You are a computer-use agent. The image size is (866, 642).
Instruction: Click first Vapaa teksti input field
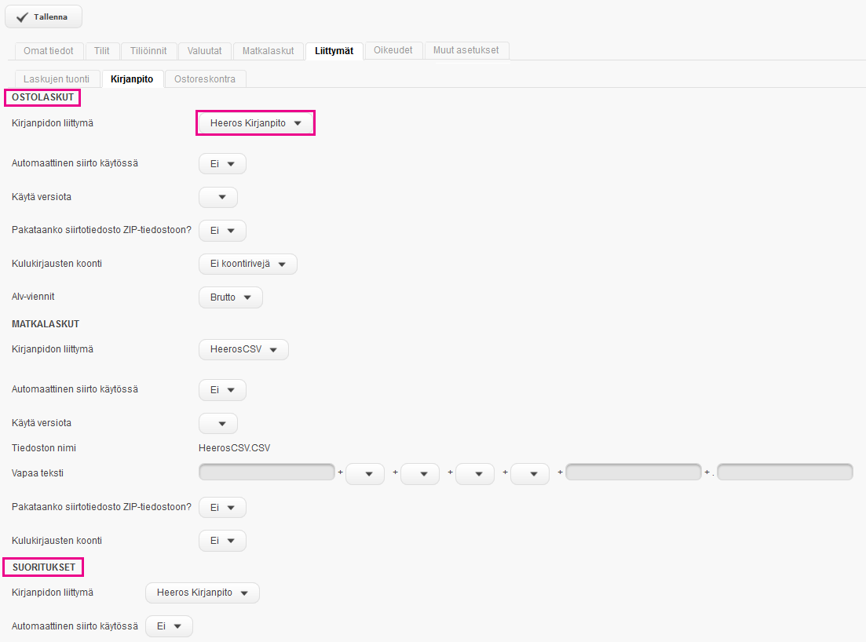point(267,472)
